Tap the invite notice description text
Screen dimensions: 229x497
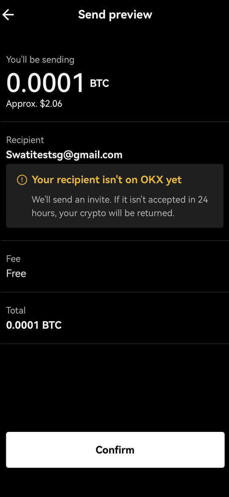pyautogui.click(x=120, y=206)
